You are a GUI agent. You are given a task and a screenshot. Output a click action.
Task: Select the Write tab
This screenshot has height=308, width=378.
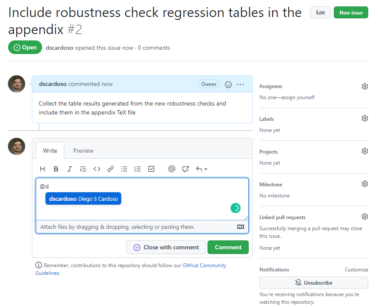pos(50,151)
